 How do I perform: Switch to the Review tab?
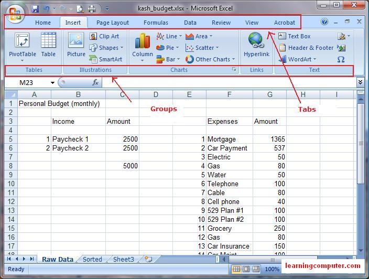point(221,23)
